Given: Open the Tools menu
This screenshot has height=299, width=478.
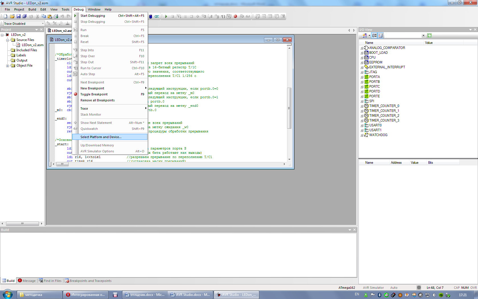Looking at the screenshot, I should tap(65, 9).
